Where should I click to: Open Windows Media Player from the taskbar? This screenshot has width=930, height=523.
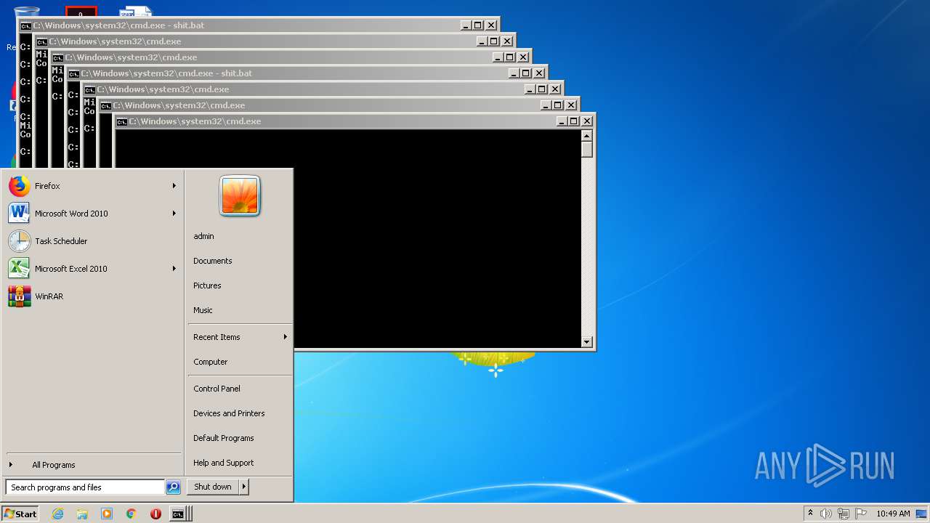pos(107,514)
